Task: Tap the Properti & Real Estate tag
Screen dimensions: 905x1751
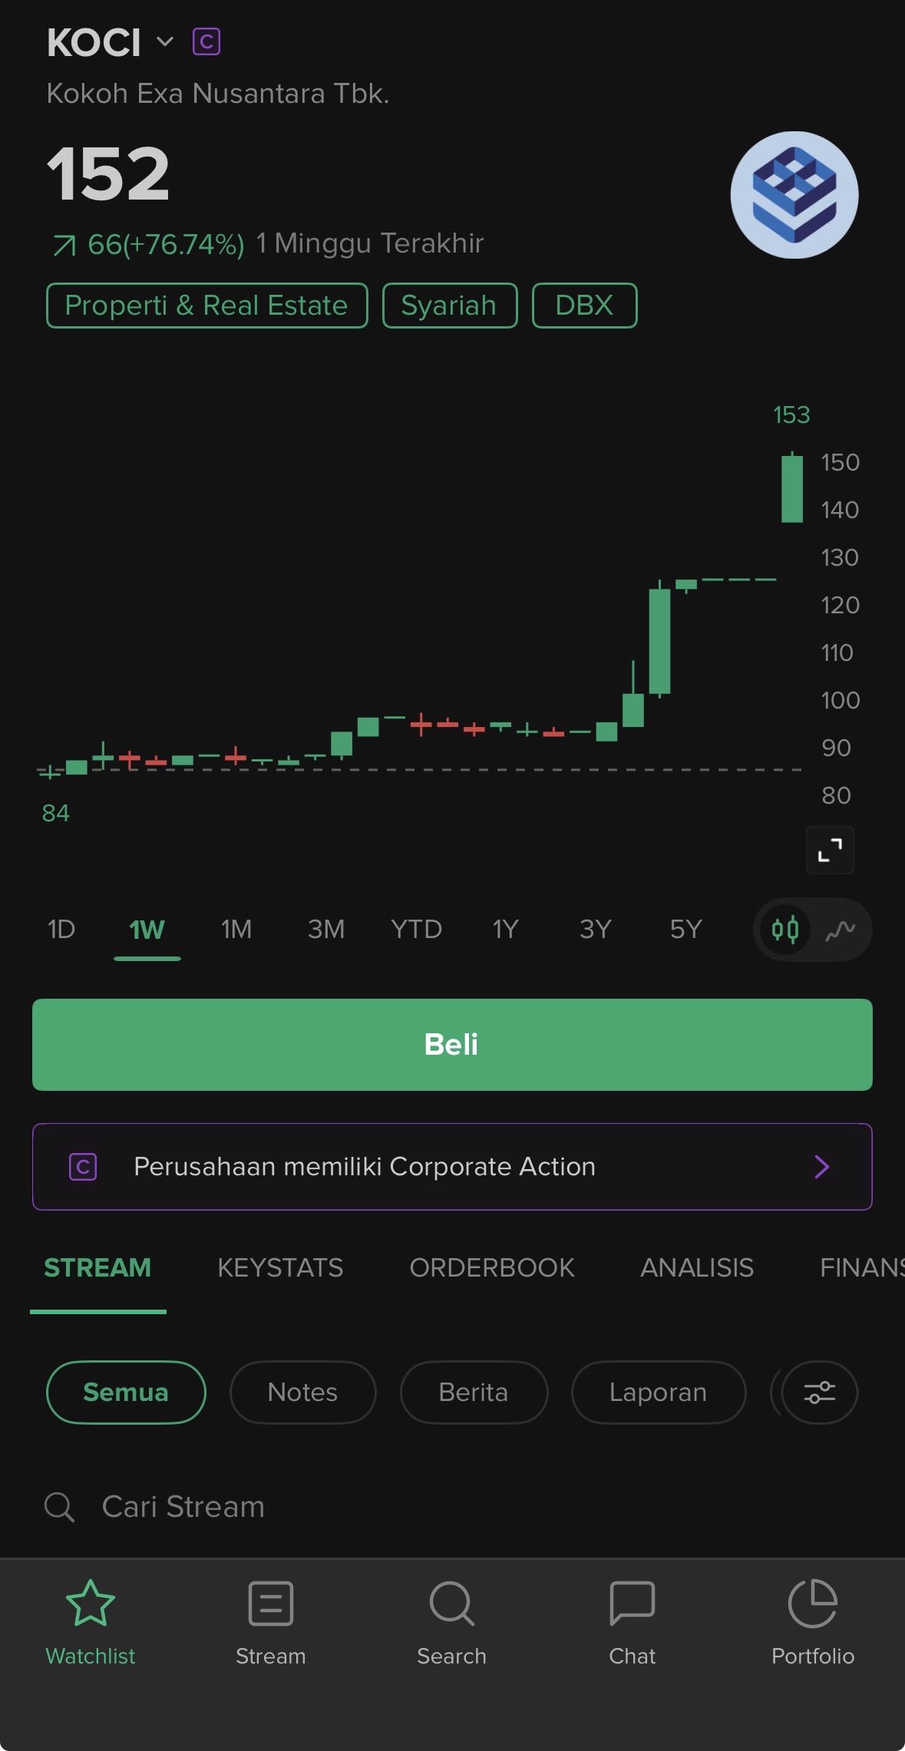Action: click(206, 306)
